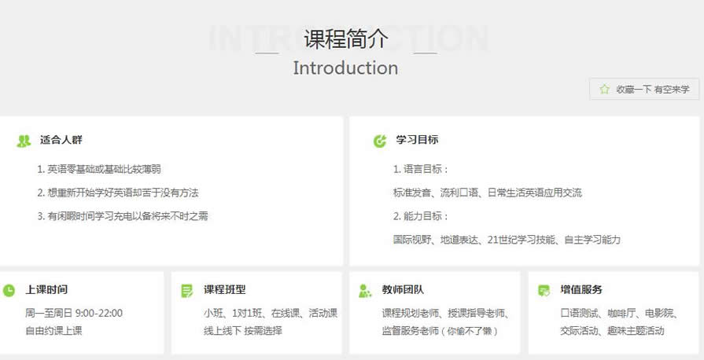Click the 增值服务 card title

click(581, 289)
